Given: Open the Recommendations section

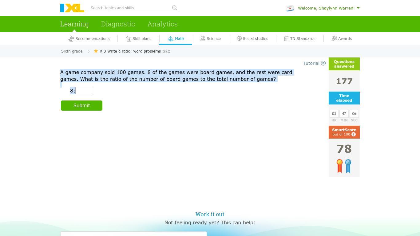Looking at the screenshot, I should (x=89, y=39).
